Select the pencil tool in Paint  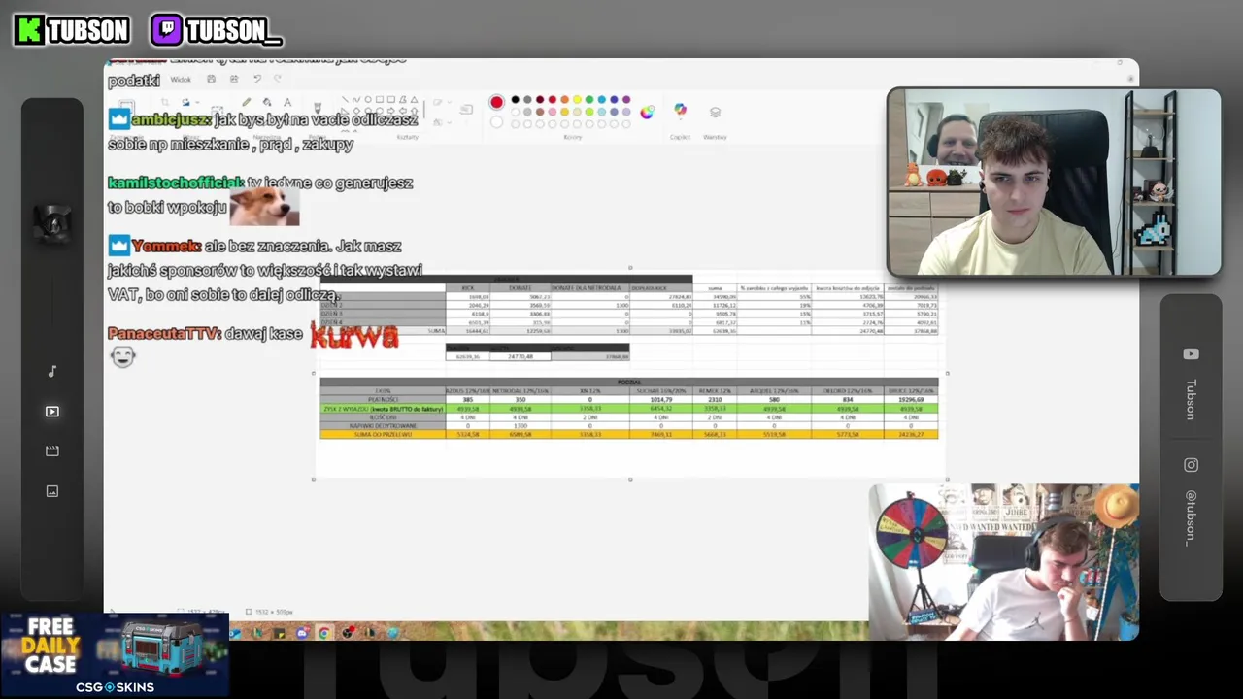247,102
